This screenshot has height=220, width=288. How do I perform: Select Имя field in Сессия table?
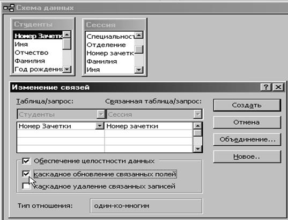[x=110, y=69]
